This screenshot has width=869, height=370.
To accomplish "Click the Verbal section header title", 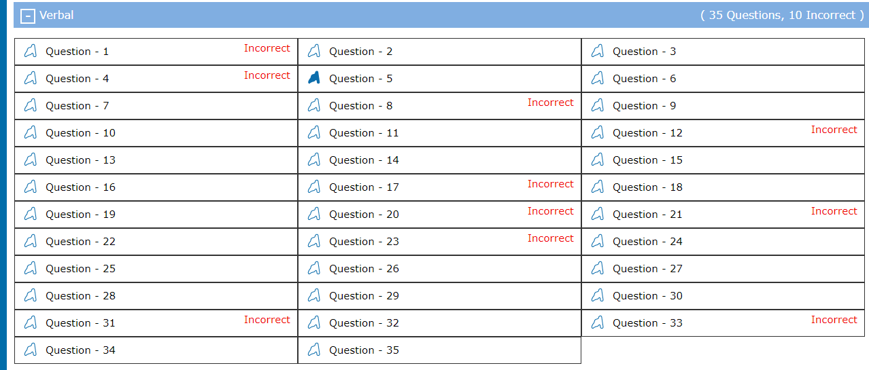I will coord(56,15).
